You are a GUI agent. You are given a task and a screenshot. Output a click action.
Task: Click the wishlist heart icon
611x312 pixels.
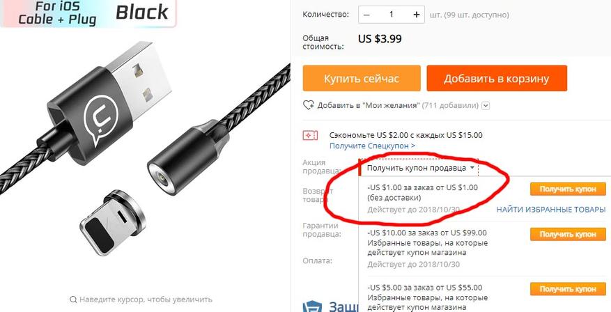pyautogui.click(x=309, y=105)
